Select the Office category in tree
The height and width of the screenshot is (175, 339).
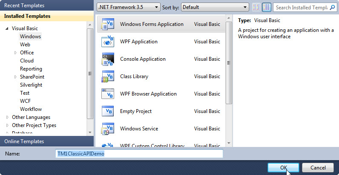click(27, 53)
